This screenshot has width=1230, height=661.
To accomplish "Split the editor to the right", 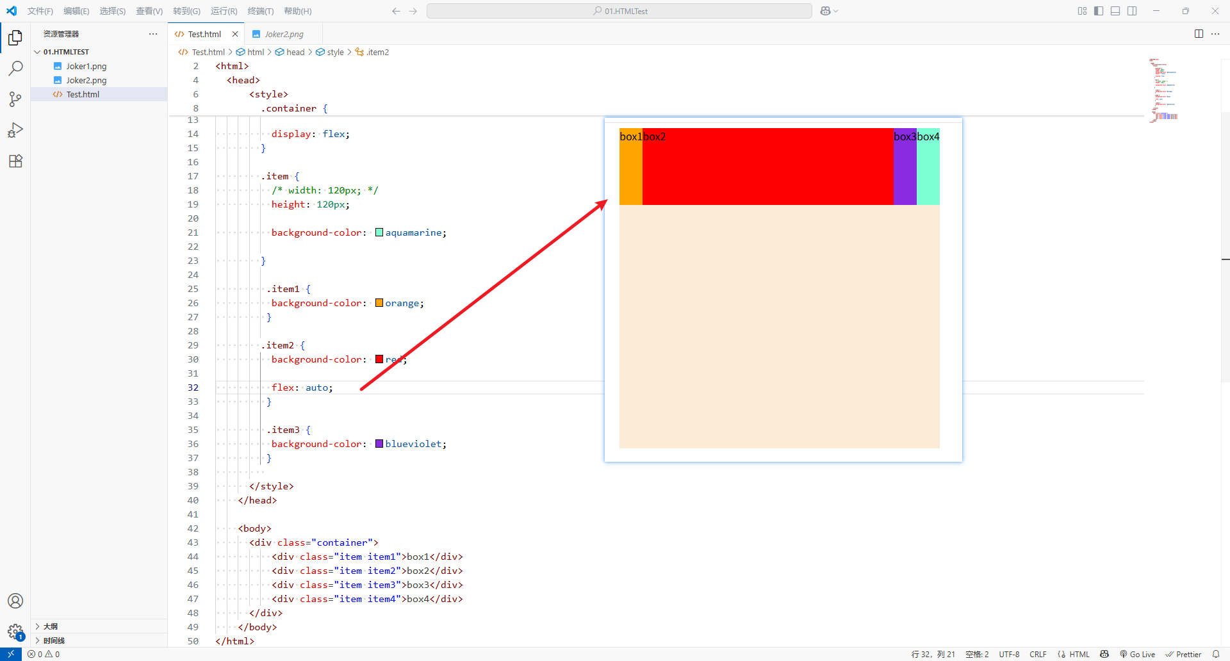I will click(1199, 34).
